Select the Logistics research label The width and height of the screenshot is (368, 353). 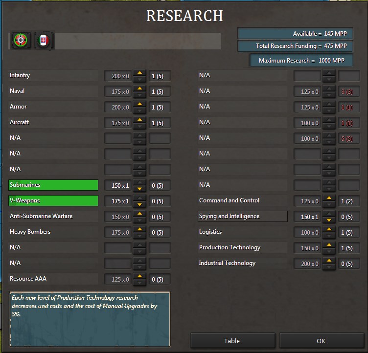pos(242,232)
